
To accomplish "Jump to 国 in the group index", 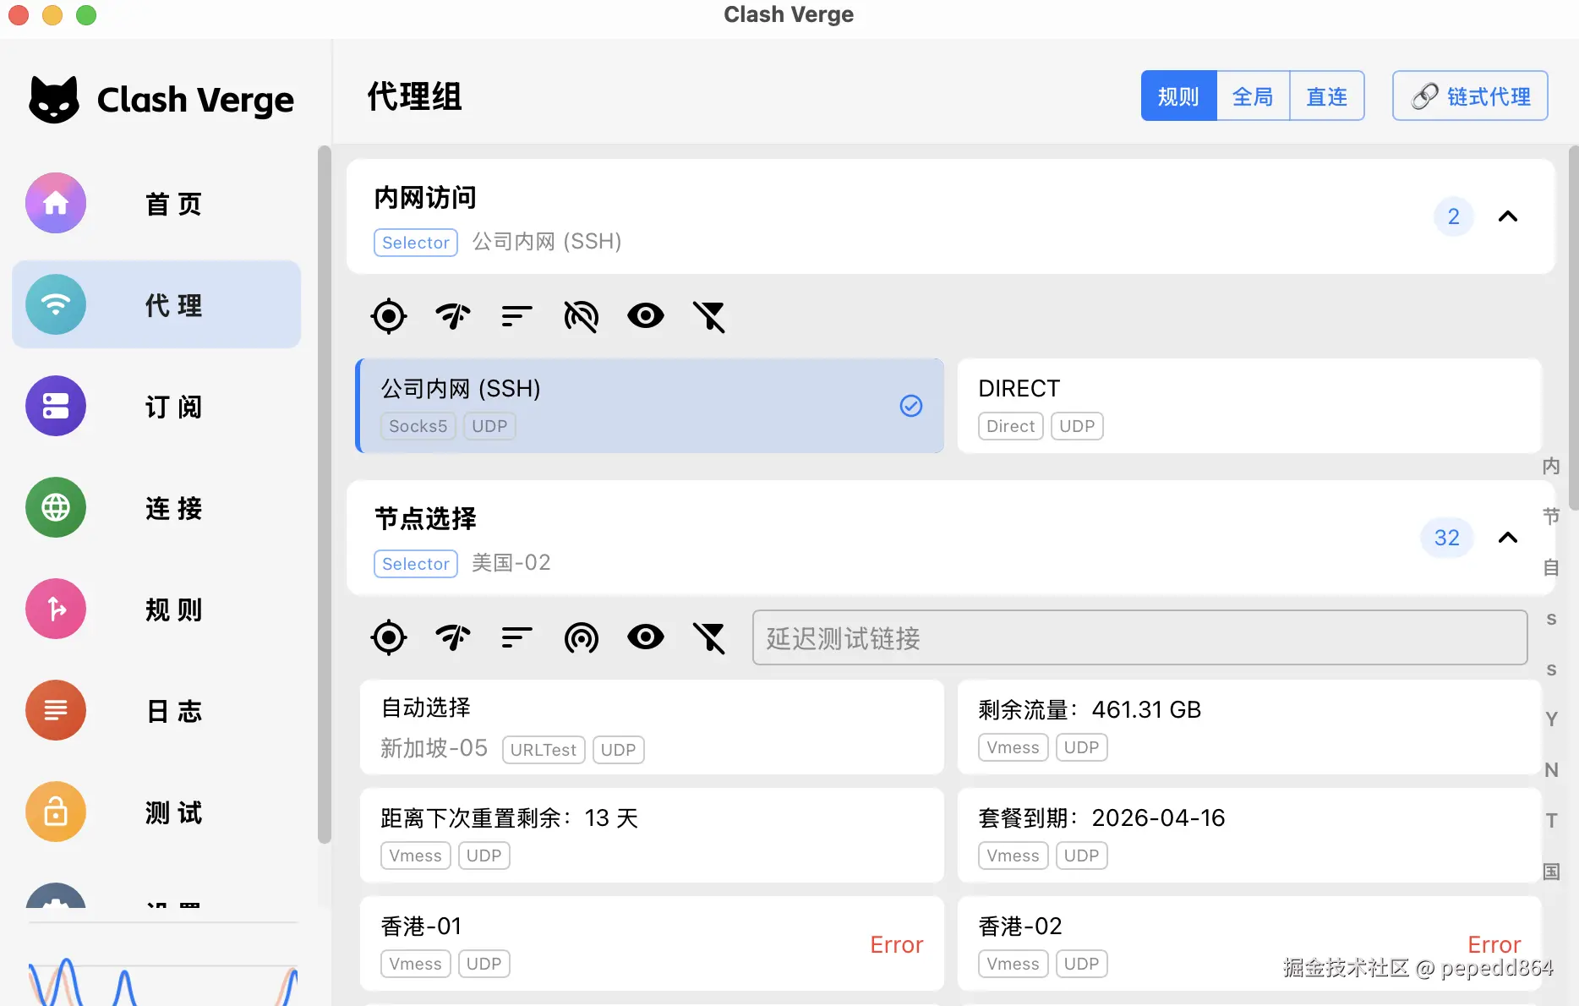I will 1551,872.
